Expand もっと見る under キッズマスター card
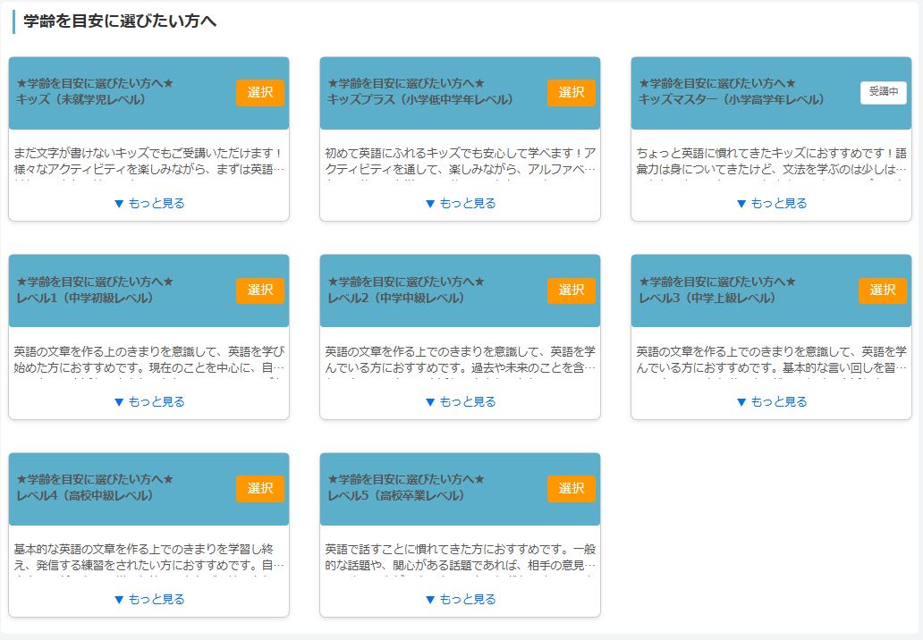 (771, 204)
